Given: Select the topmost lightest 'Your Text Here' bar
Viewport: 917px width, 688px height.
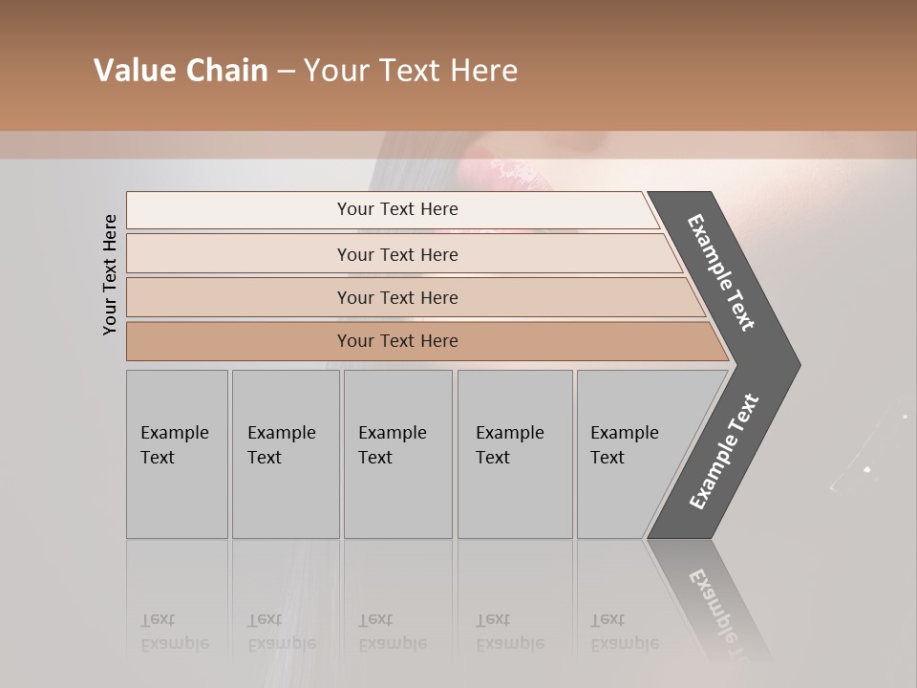Looking at the screenshot, I should pos(397,209).
